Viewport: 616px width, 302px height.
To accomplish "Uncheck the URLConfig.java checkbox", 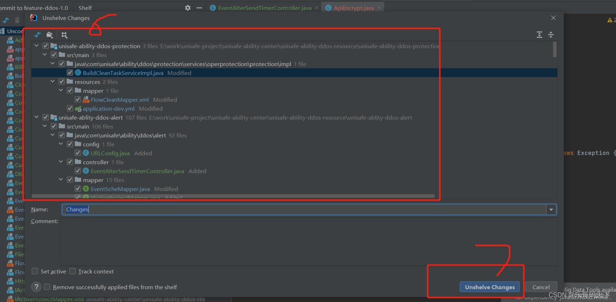I will point(78,153).
